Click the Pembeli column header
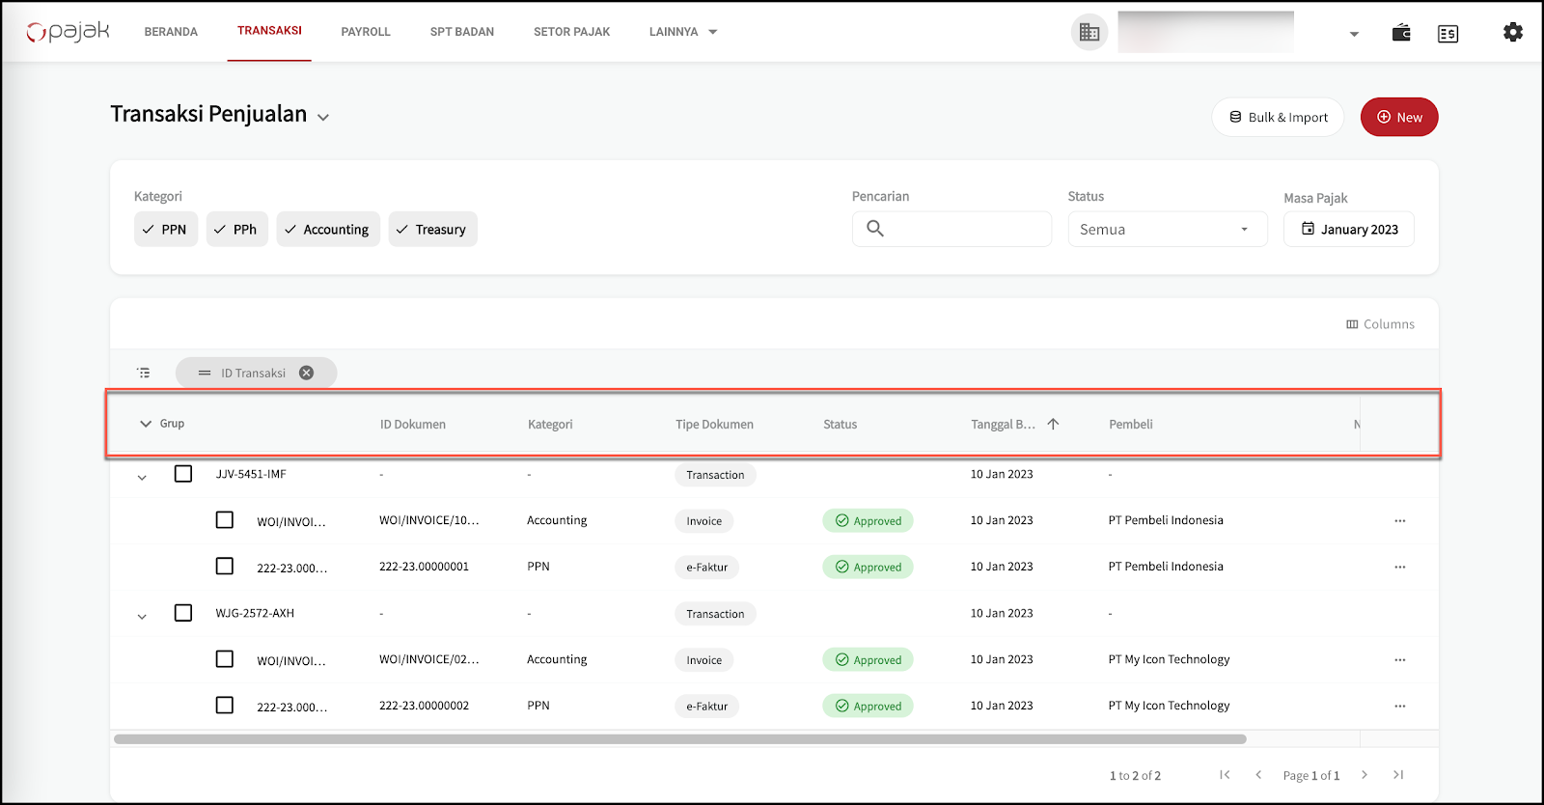 point(1131,425)
